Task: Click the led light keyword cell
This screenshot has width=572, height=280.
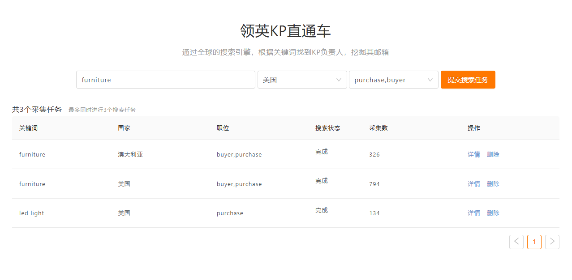Action: (x=32, y=213)
